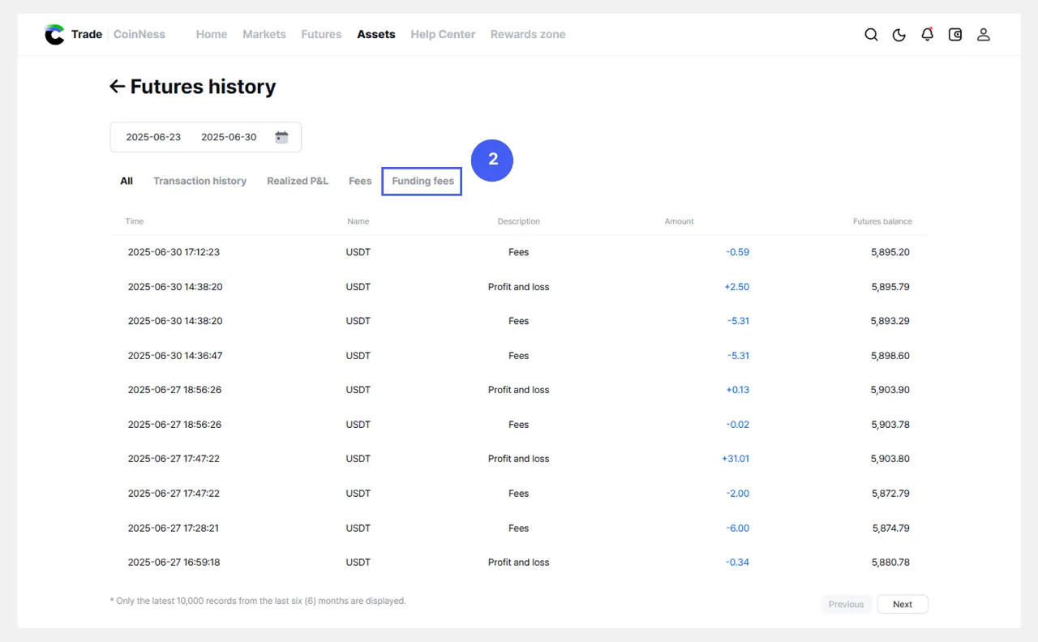Select the Realized P&L tab
This screenshot has height=642, width=1038.
tap(298, 181)
